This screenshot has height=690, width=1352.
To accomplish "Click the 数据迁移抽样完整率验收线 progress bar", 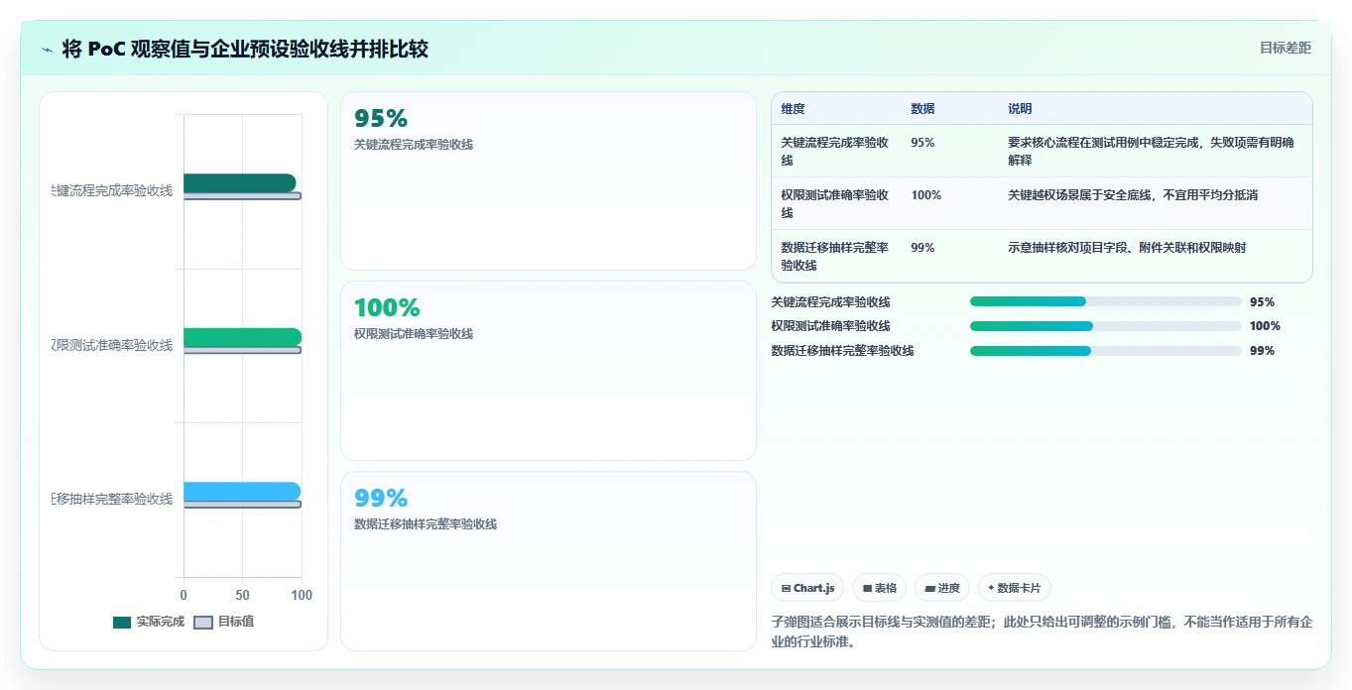I will pos(1105,350).
